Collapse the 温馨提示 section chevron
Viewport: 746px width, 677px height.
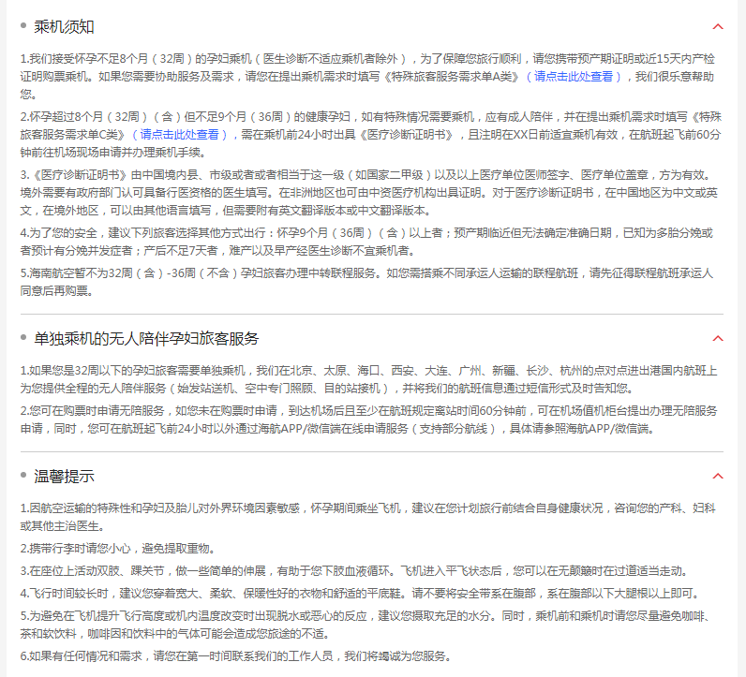(x=718, y=476)
